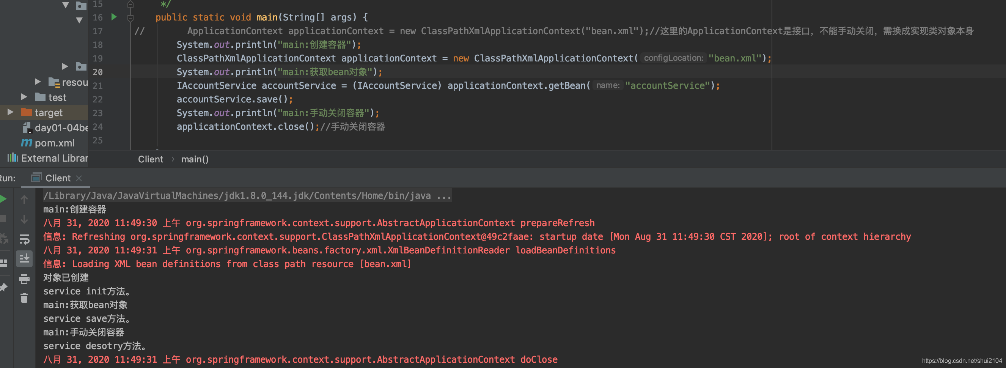Select the Client tab in Run panel
The height and width of the screenshot is (368, 1006).
click(x=58, y=178)
